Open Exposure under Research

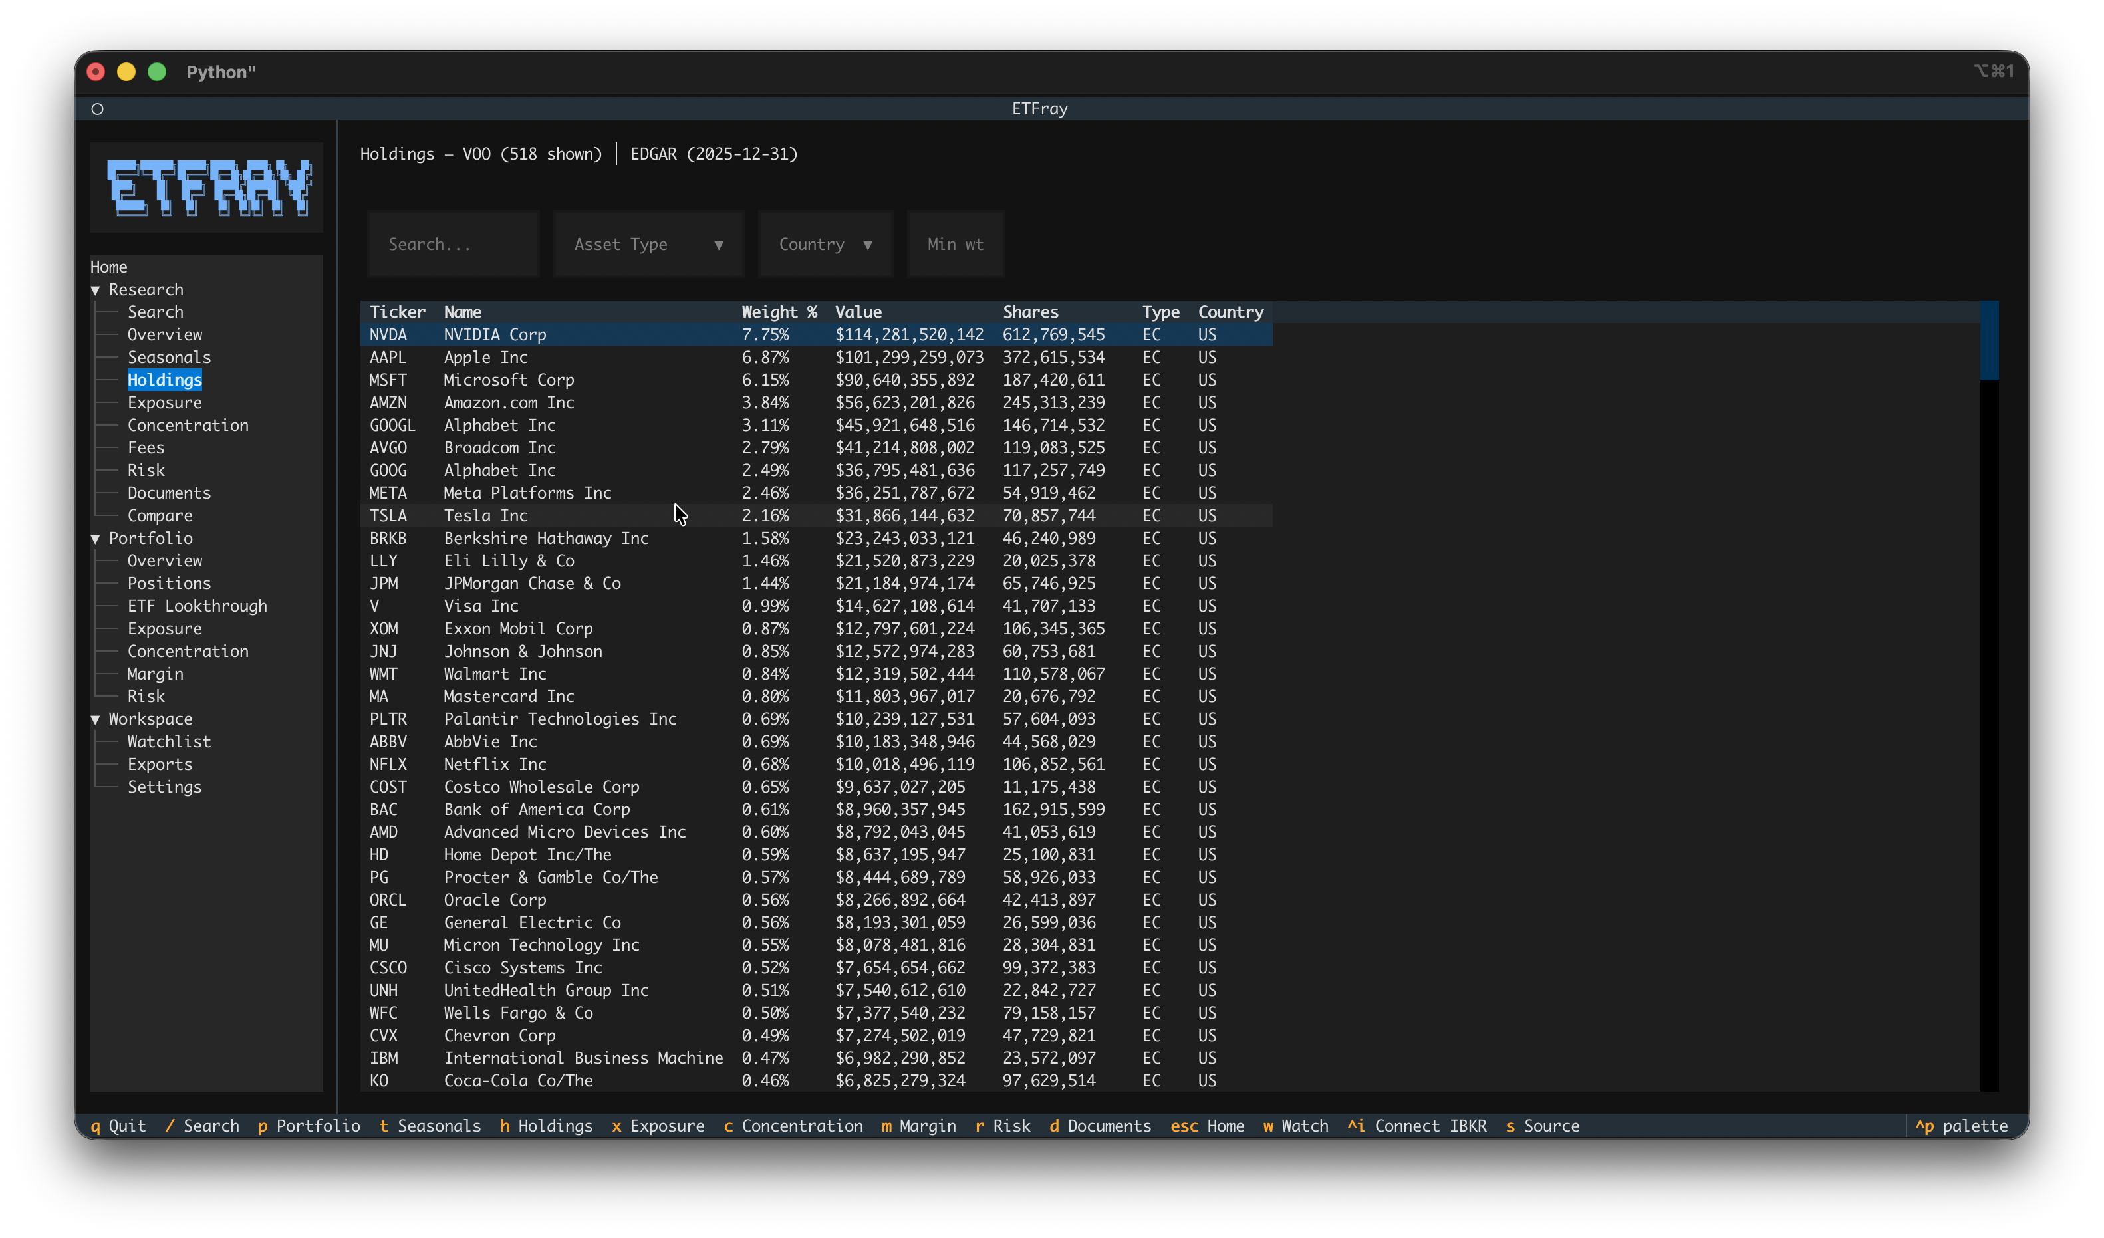(164, 402)
